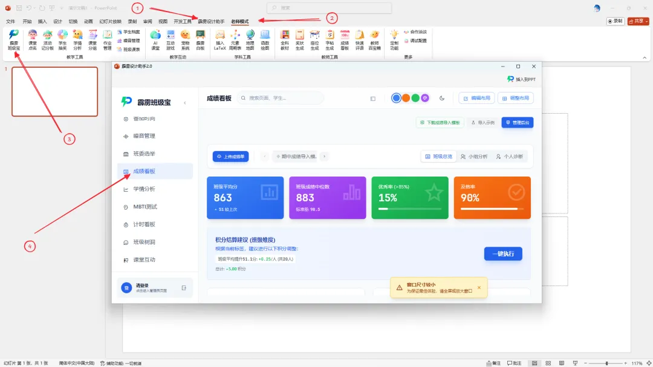This screenshot has height=367, width=653.
Task: Click 合作洽谈 in the ribbon
Action: click(415, 32)
